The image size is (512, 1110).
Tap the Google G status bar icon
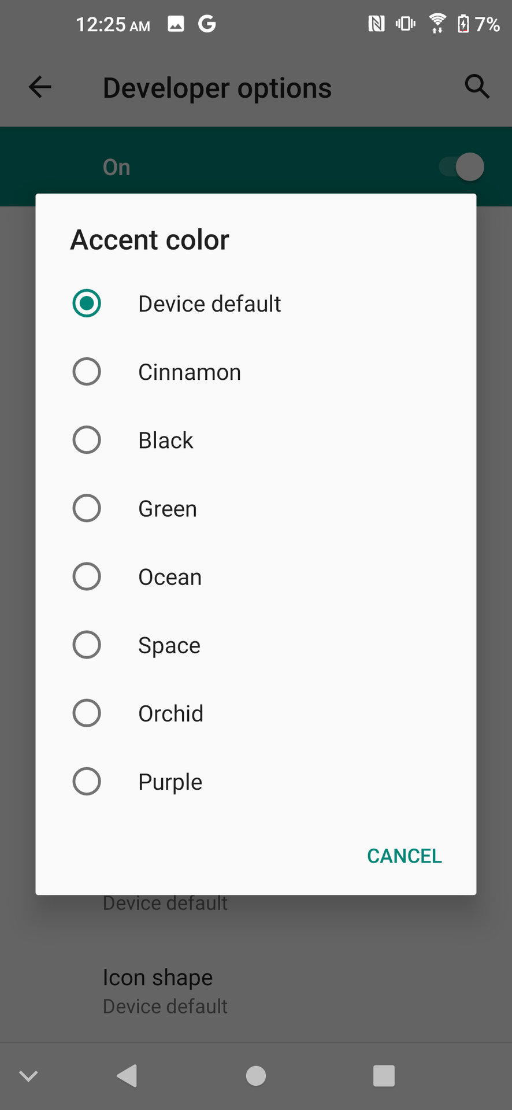point(207,24)
